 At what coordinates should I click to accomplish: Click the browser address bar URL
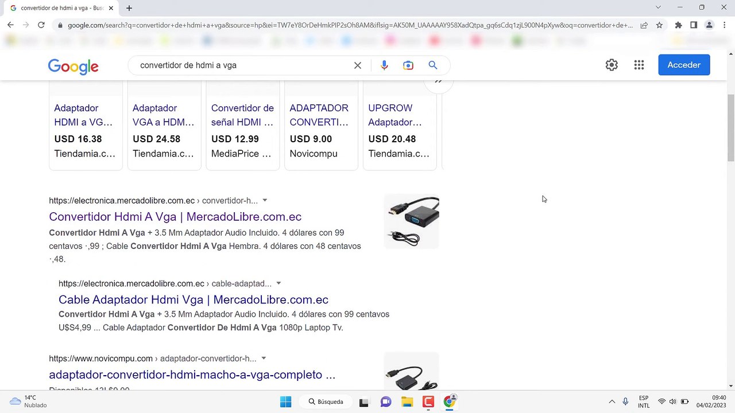[x=350, y=25]
